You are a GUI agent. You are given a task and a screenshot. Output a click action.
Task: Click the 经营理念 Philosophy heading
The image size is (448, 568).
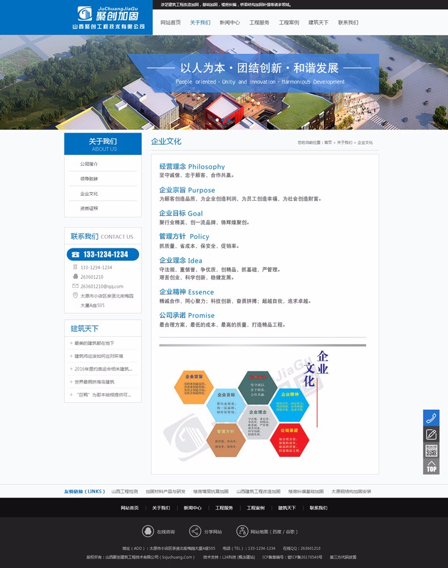pyautogui.click(x=192, y=167)
